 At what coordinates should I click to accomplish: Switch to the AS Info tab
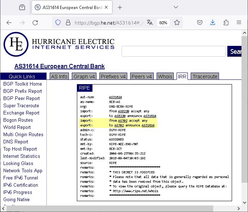pyautogui.click(x=59, y=77)
